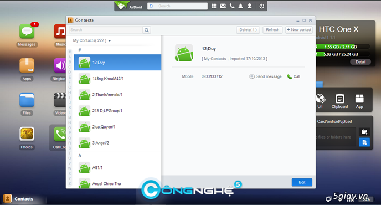
Task: Open the App tool in toolbox
Action: [x=359, y=101]
